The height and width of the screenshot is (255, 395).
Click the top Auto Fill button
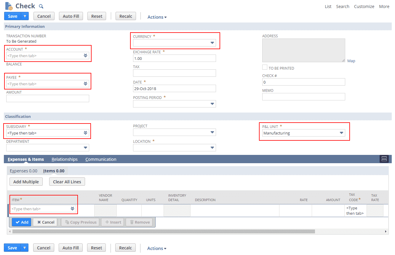71,16
